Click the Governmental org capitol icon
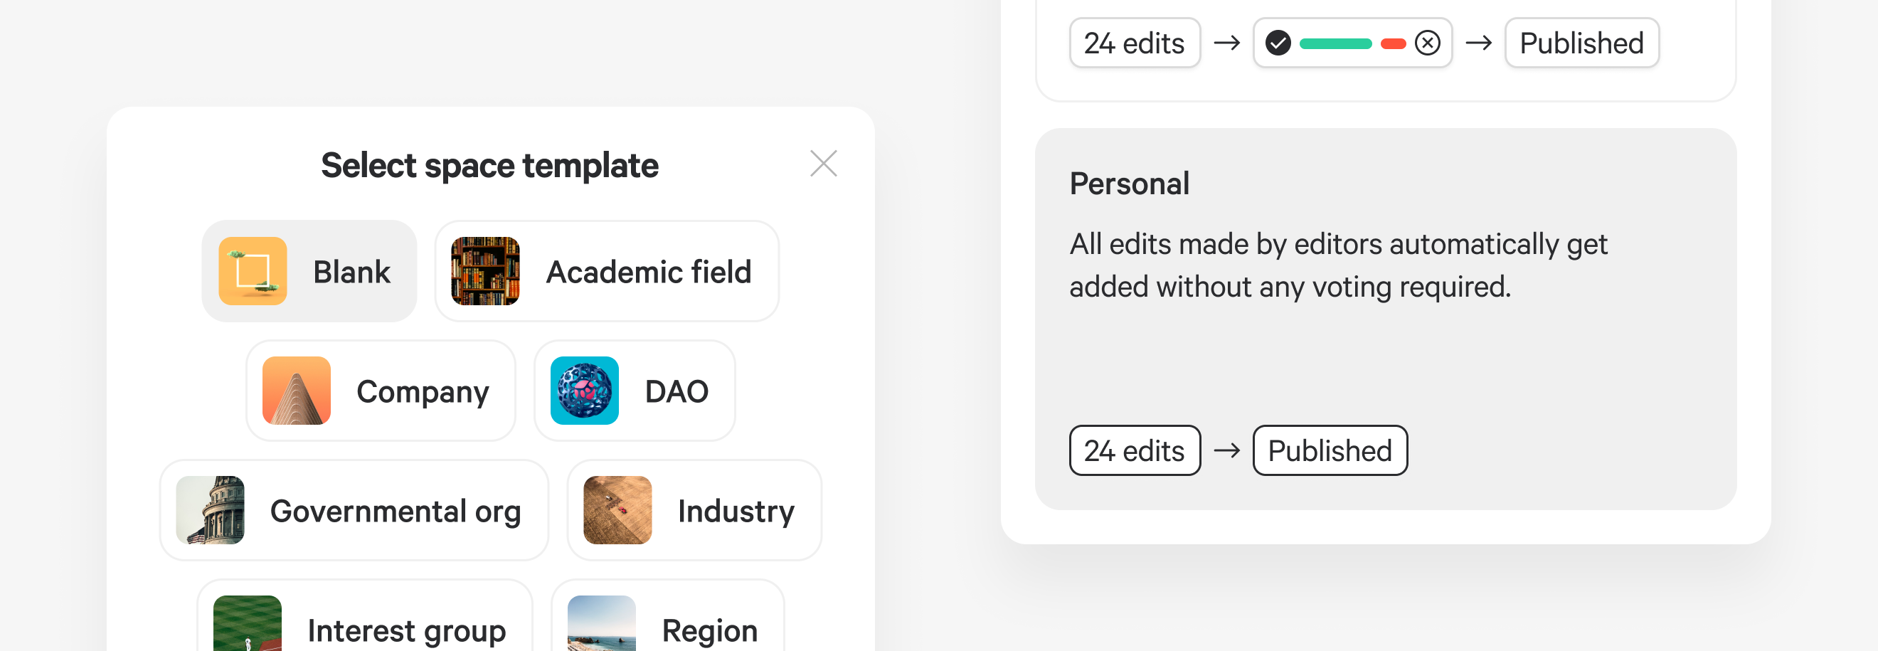This screenshot has height=651, width=1878. tap(210, 510)
